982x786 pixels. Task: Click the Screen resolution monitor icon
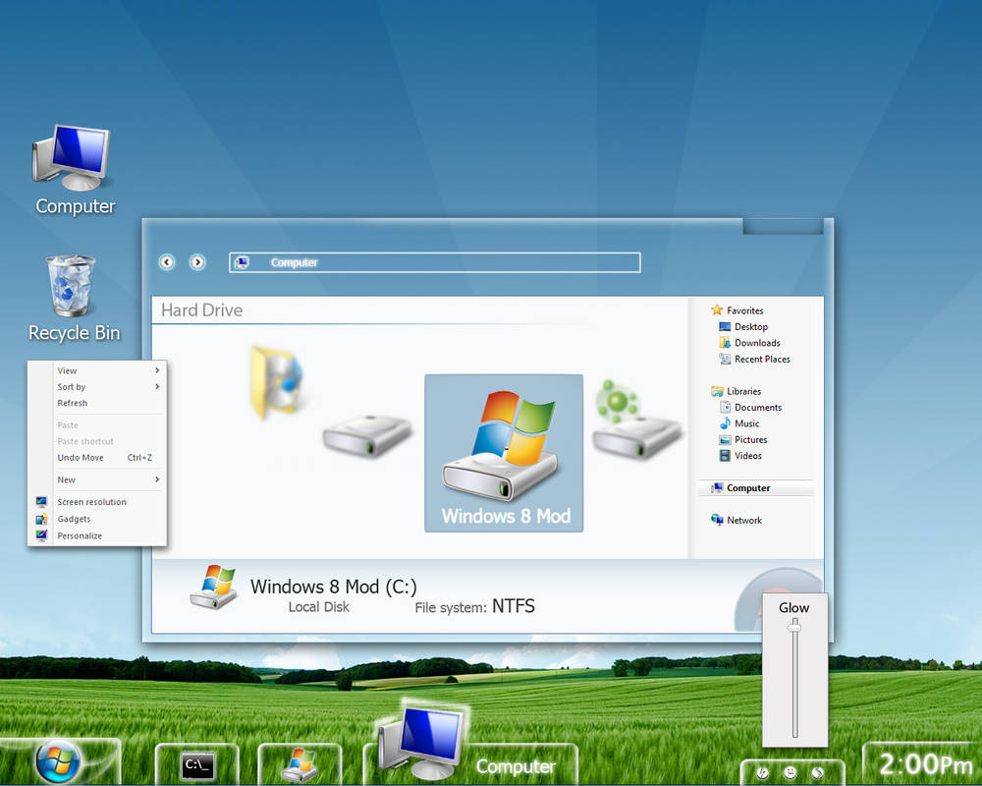click(x=41, y=501)
